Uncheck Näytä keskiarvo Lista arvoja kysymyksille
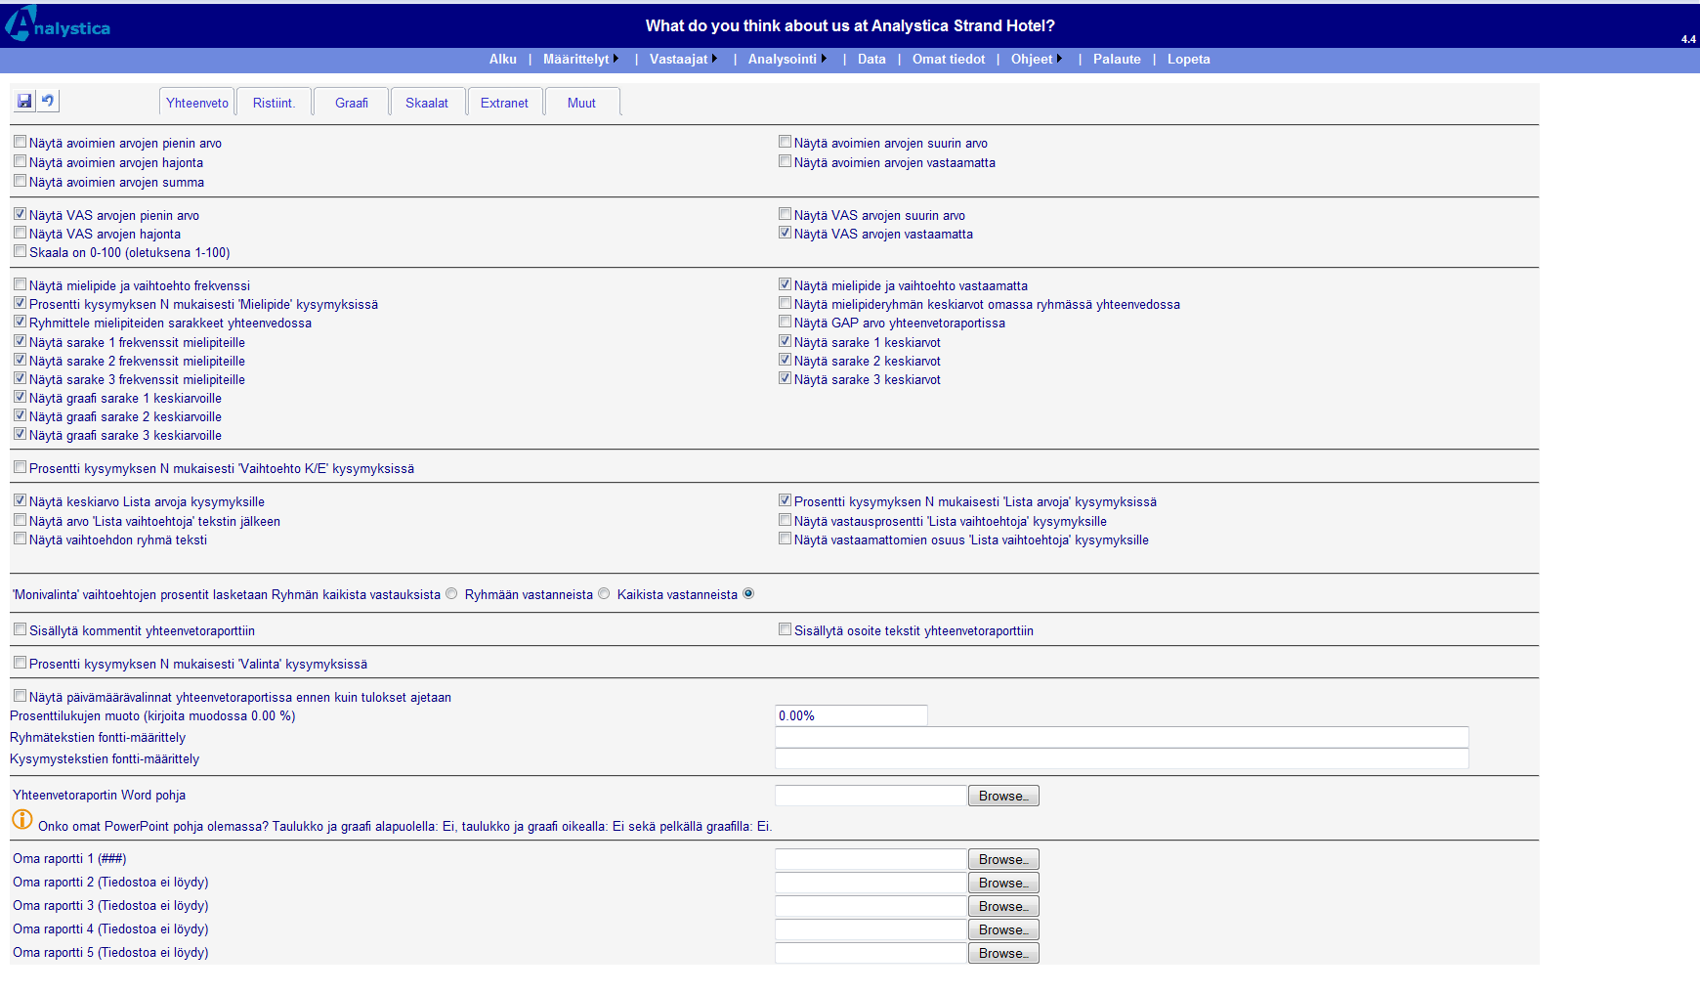 (20, 500)
